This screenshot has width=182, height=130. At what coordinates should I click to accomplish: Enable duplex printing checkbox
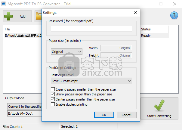(x=53, y=104)
